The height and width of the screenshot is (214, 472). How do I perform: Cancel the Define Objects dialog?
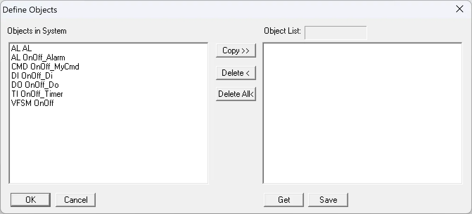tap(76, 200)
